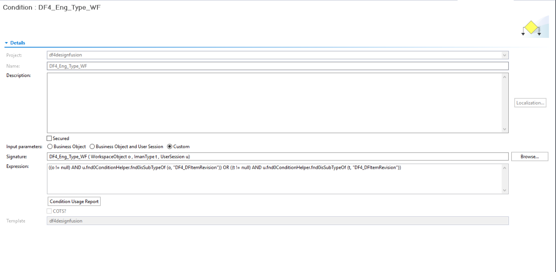
Task: Open the Project dropdown list
Action: pos(505,54)
